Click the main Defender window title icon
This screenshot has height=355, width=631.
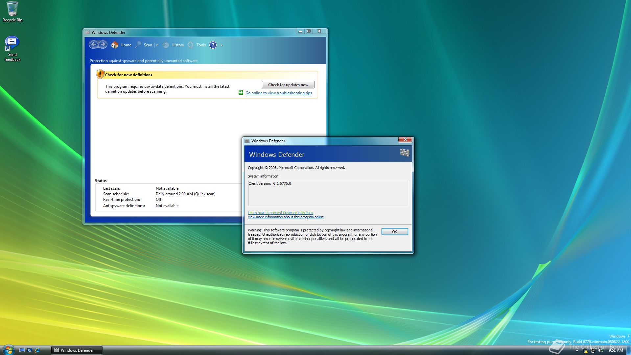point(87,32)
